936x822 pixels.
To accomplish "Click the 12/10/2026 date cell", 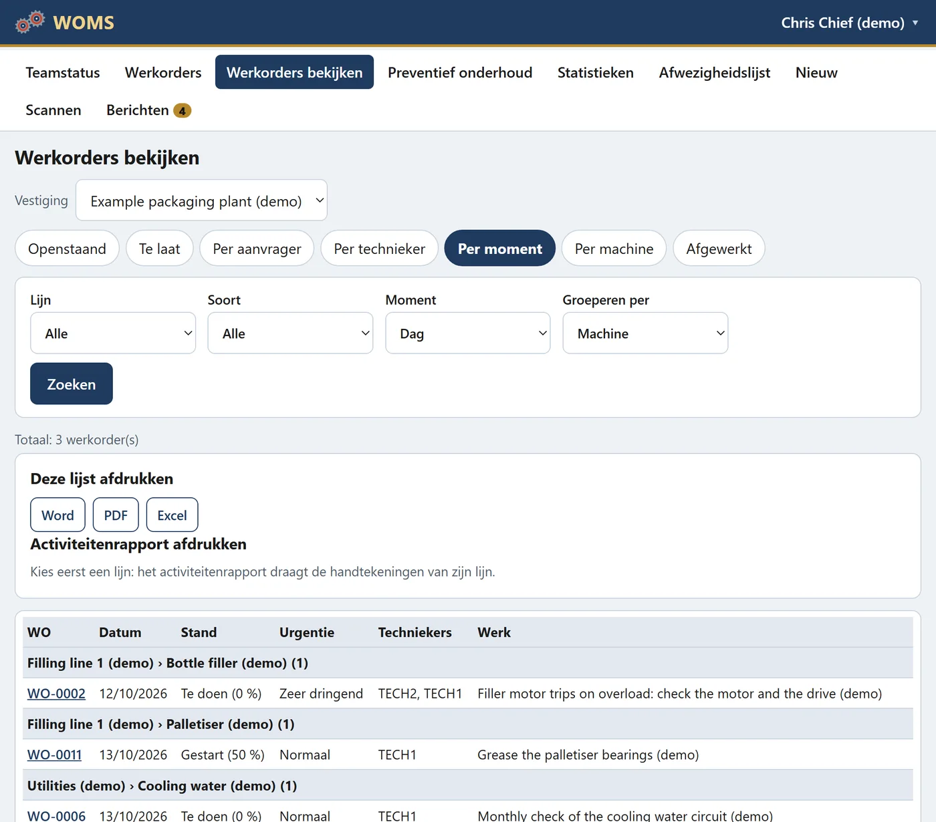I will (133, 694).
